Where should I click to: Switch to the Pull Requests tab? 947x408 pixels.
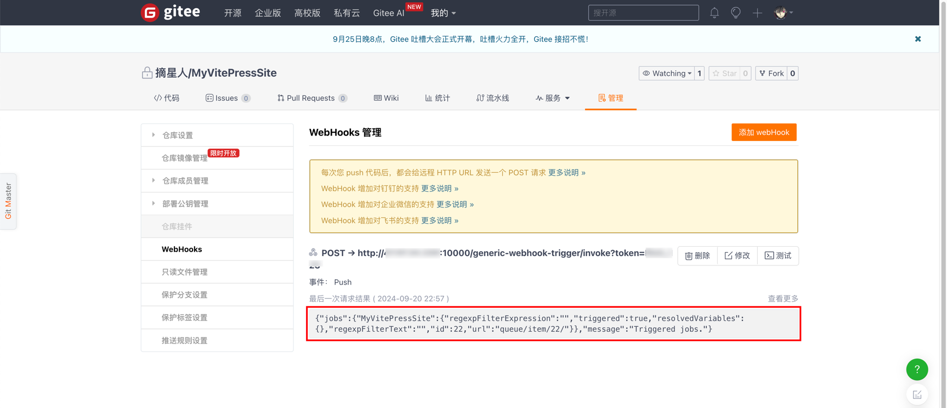pyautogui.click(x=311, y=98)
